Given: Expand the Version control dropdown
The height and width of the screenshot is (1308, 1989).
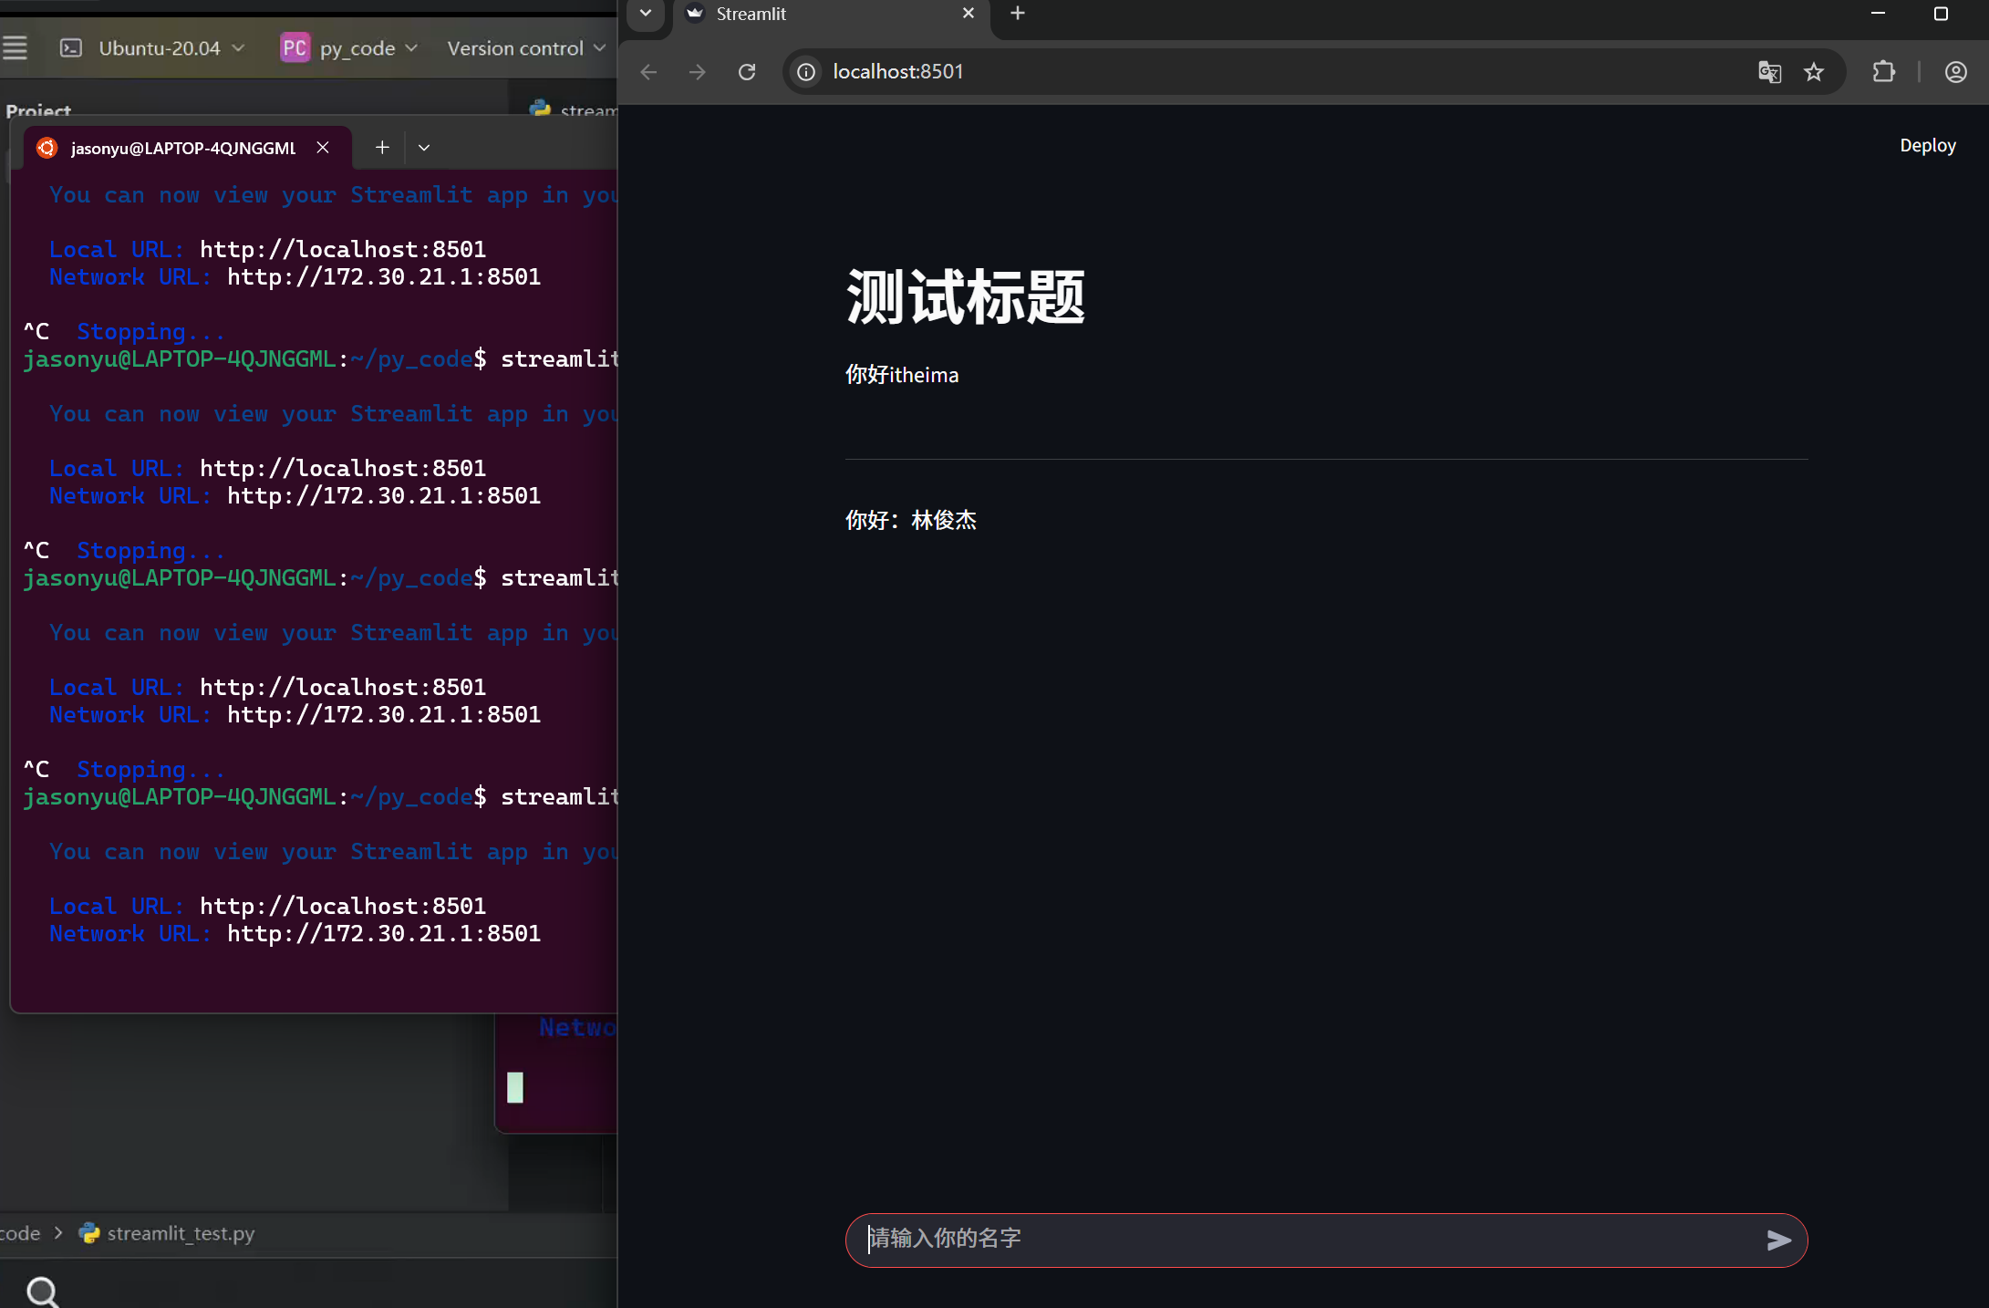Looking at the screenshot, I should click(x=525, y=48).
